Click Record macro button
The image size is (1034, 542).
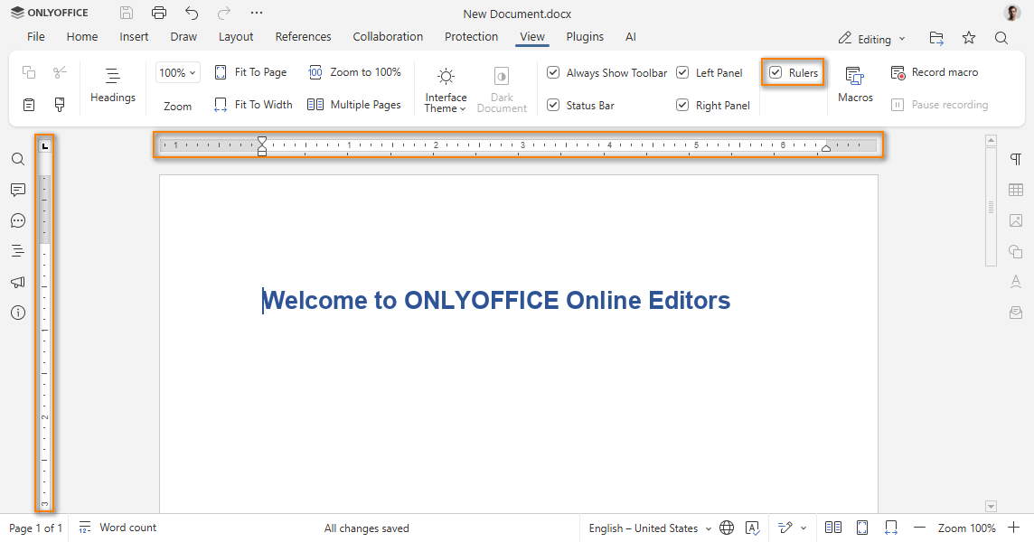click(935, 72)
